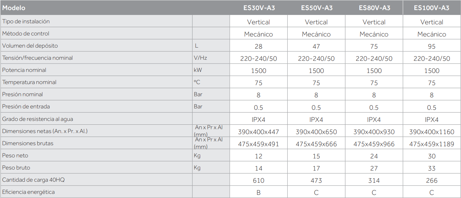Select the load quantity value 266
This screenshot has width=461, height=198.
point(432,181)
